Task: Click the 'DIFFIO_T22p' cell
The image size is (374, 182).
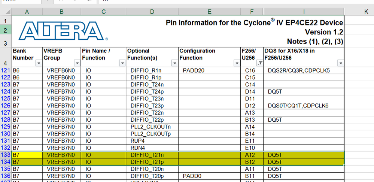Action: [152, 120]
